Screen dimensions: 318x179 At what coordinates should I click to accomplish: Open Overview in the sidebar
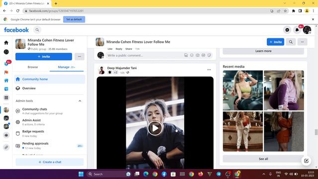pyautogui.click(x=50, y=89)
